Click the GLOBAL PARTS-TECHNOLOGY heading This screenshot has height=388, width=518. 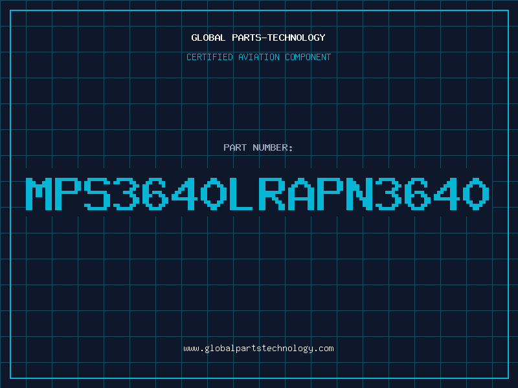[258, 38]
